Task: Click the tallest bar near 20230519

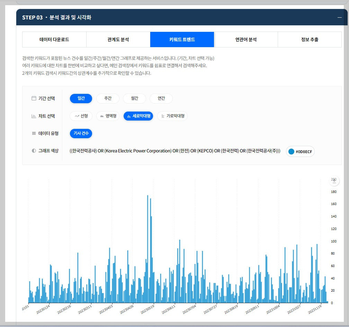Action: pos(147,249)
